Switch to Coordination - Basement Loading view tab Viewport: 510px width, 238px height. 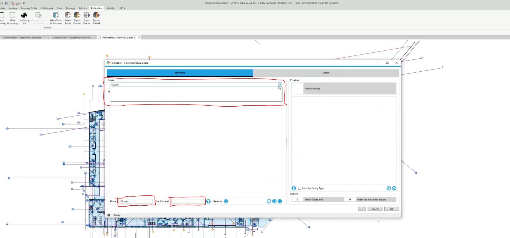coord(23,38)
